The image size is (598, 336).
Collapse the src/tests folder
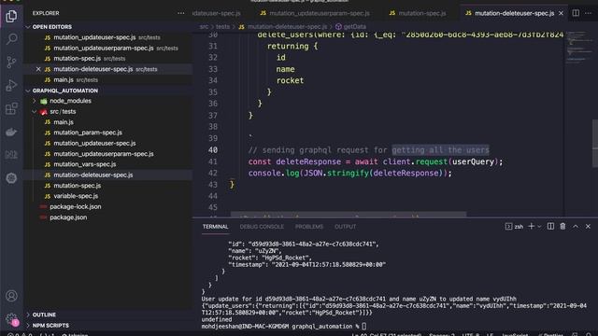(x=63, y=112)
